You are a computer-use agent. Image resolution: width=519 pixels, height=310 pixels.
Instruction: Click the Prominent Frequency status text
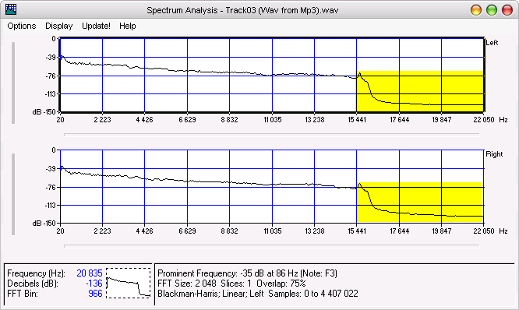click(x=247, y=273)
